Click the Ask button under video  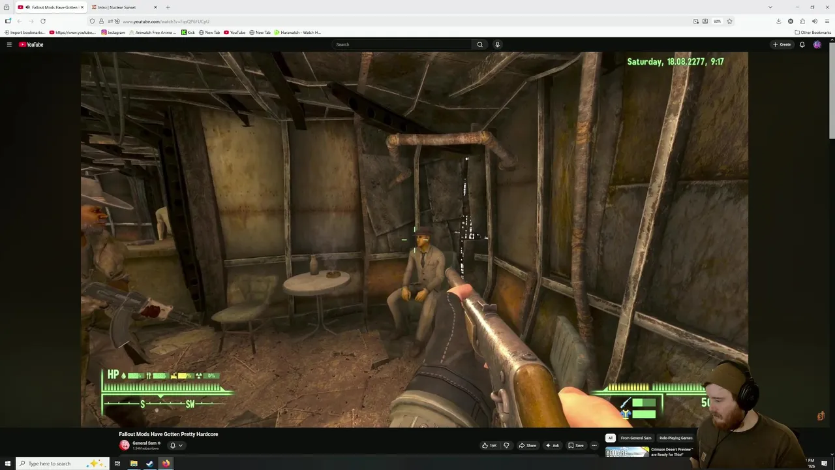coord(552,445)
